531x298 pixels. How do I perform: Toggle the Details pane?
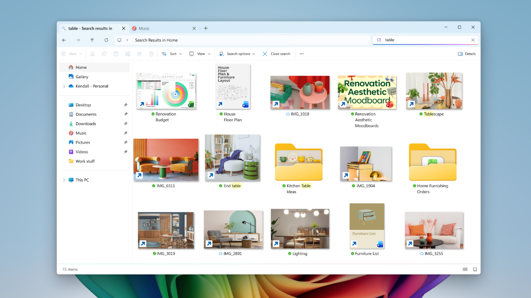click(467, 54)
